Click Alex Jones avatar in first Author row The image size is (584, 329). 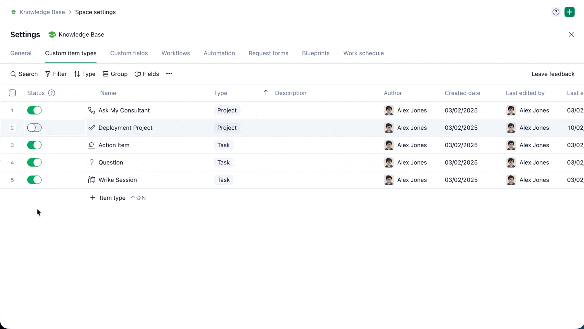tap(389, 110)
